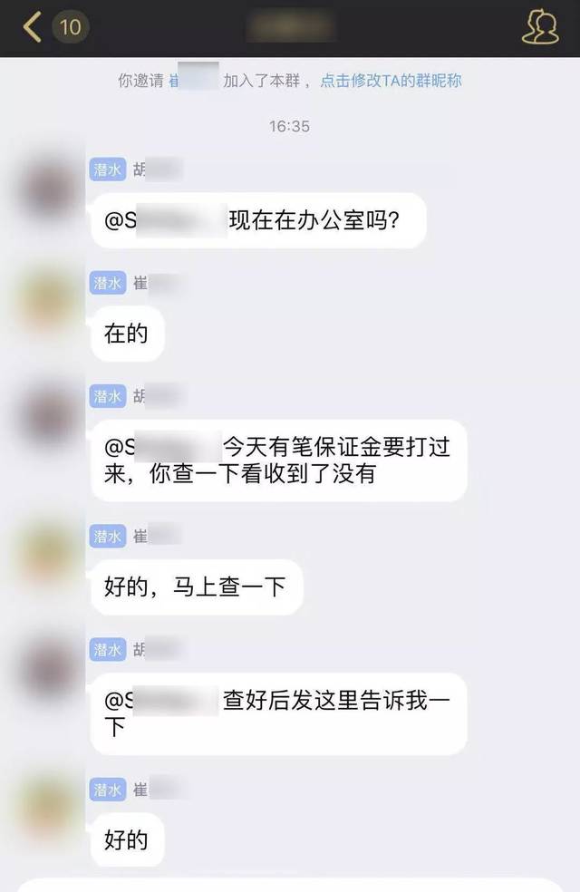This screenshot has width=580, height=892.
Task: Tap sender avatar beside 现在在办公室吗 message
Action: [x=48, y=189]
